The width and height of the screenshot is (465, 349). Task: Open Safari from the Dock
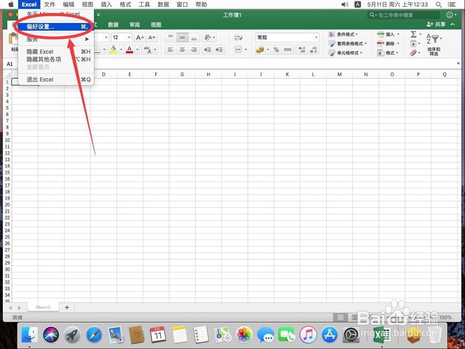point(94,335)
